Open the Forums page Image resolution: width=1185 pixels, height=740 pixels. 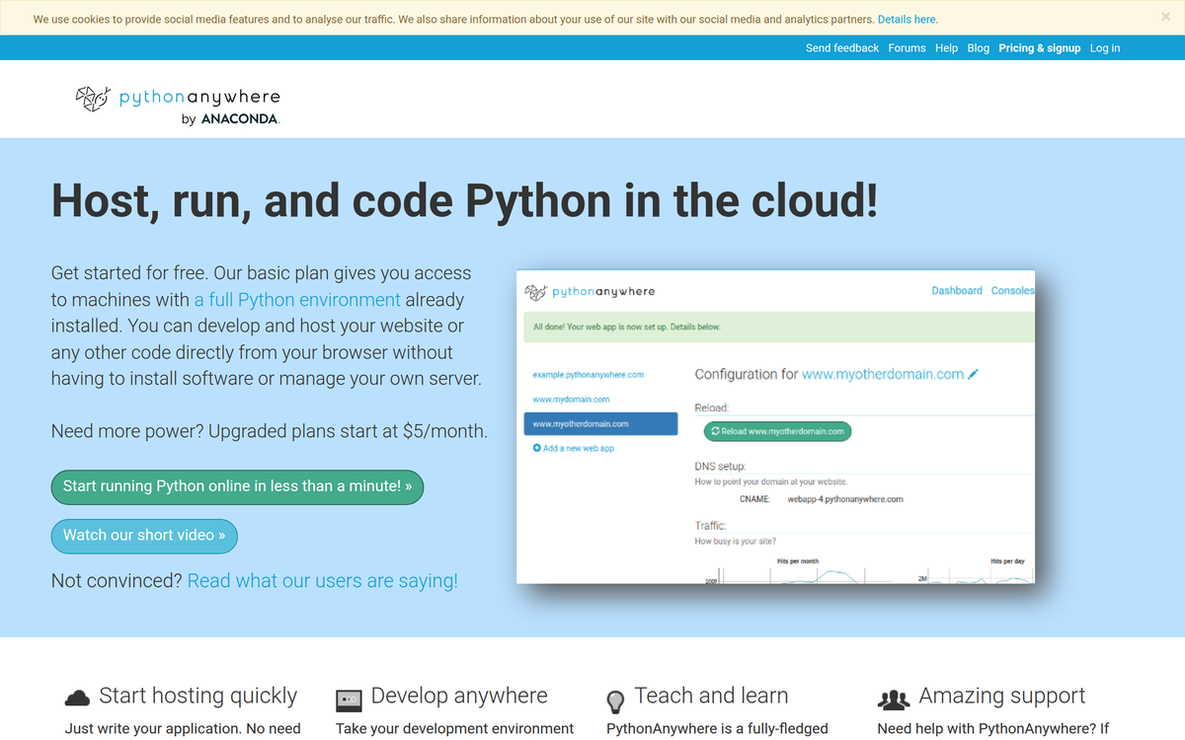pos(907,48)
